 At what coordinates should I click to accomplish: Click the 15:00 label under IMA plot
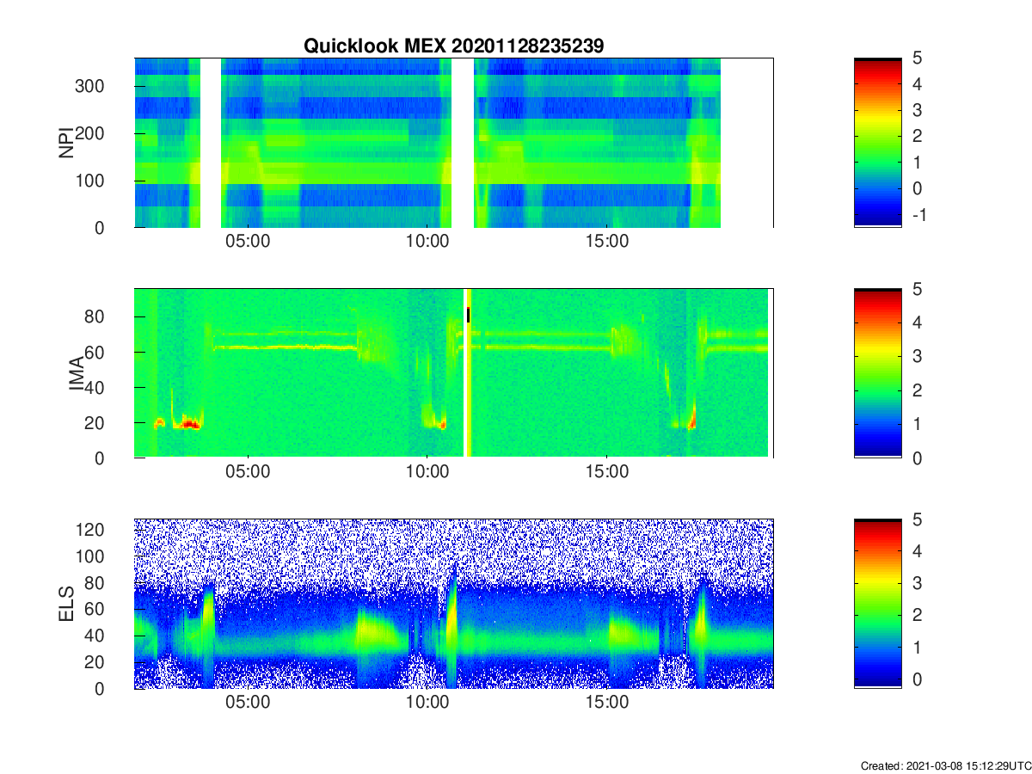[x=607, y=472]
